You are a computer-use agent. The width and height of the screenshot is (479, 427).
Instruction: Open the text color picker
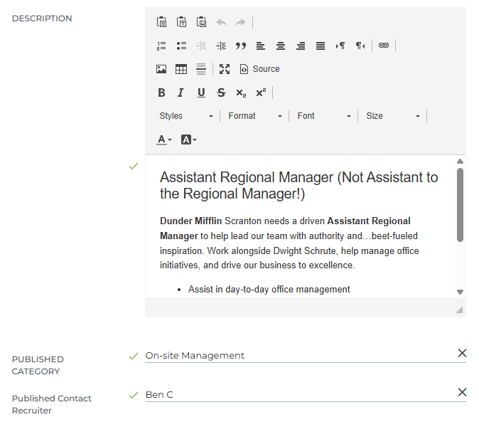click(164, 139)
